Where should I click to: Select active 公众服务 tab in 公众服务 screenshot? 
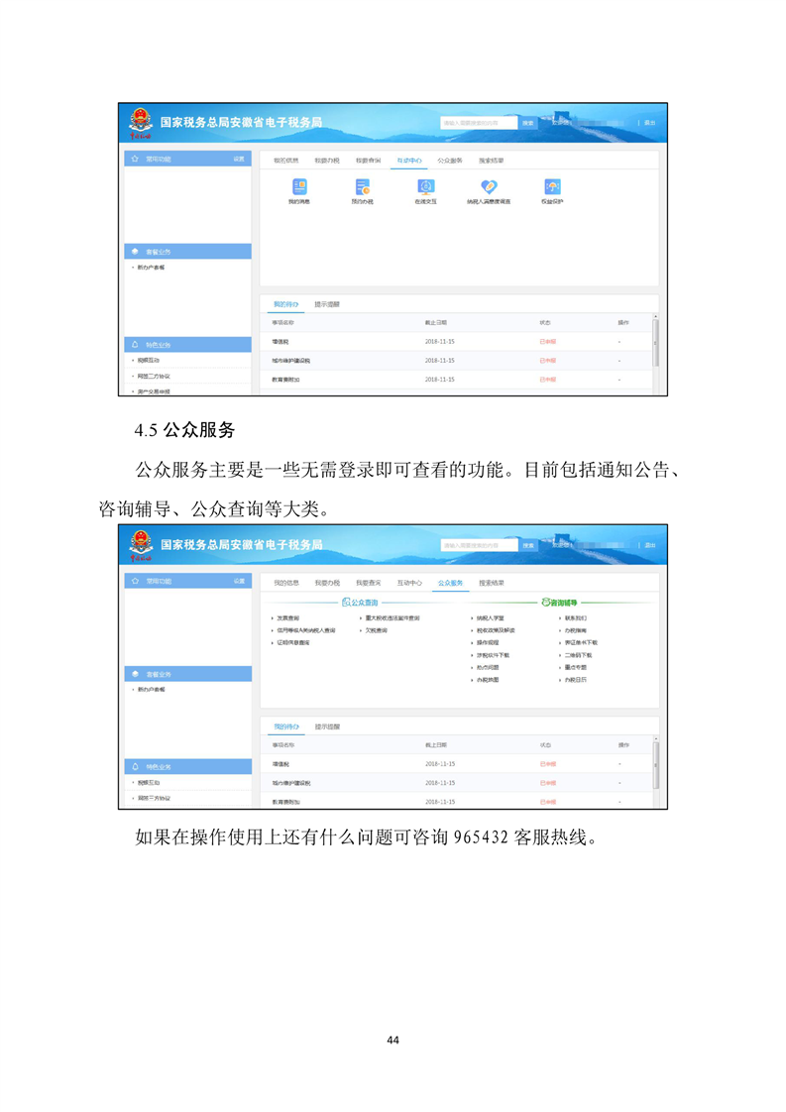coord(450,583)
